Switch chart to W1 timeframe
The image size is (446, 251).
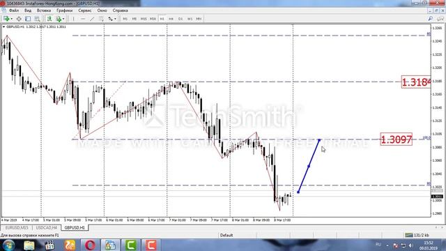click(190, 19)
